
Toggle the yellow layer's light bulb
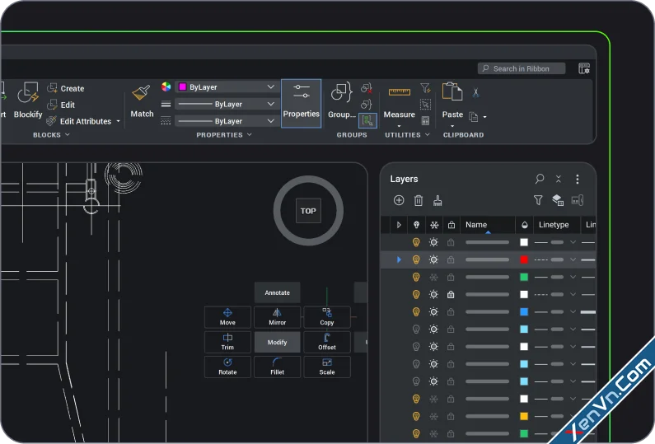[415, 416]
